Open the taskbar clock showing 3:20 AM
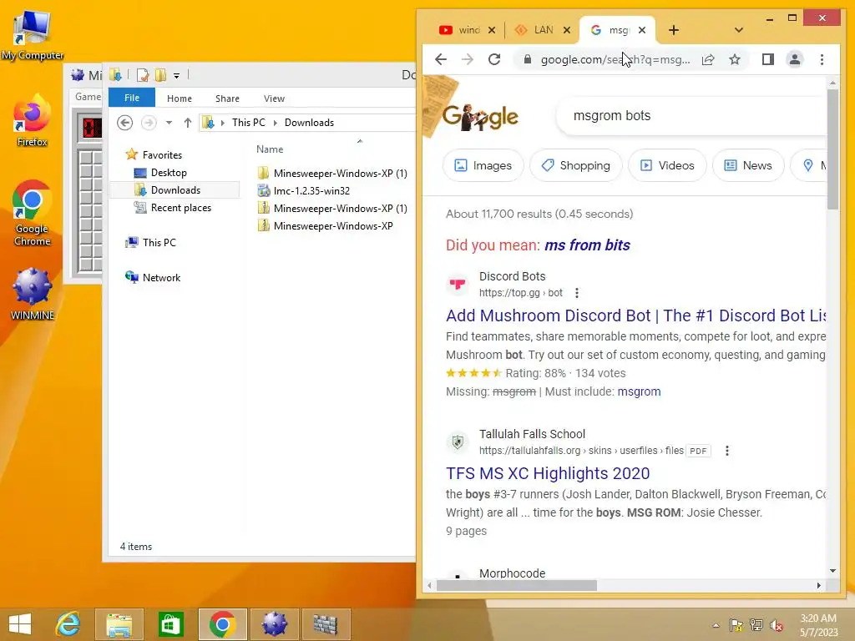The width and height of the screenshot is (855, 641). (x=818, y=625)
